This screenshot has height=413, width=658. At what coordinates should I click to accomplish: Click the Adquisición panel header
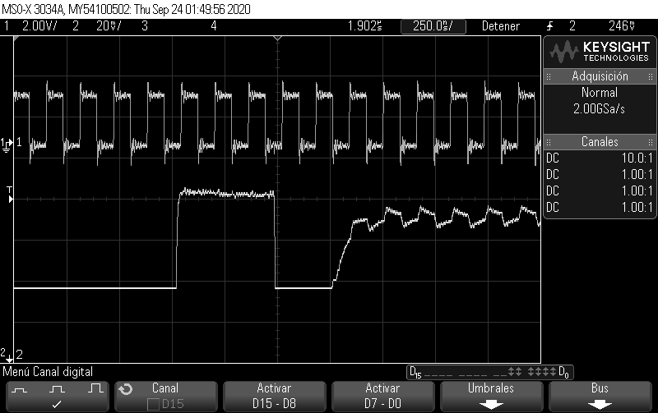point(600,76)
